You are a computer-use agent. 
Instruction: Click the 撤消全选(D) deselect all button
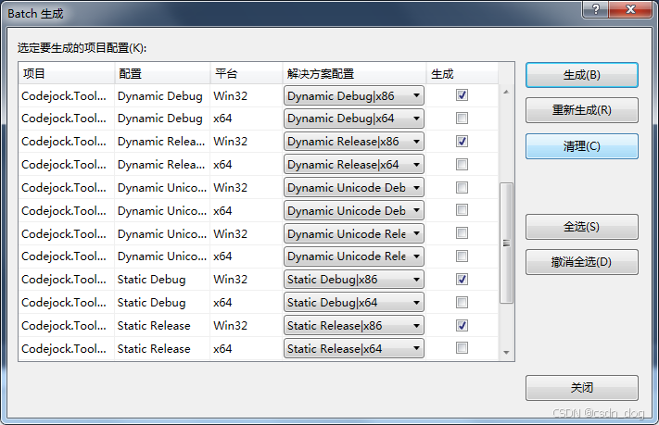coord(582,262)
